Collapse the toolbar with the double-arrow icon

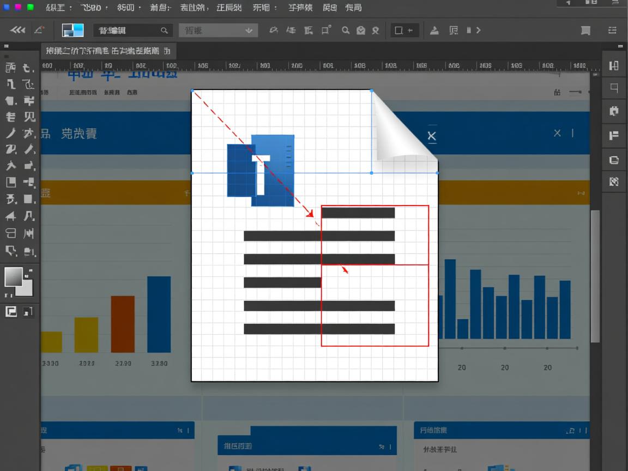click(17, 31)
